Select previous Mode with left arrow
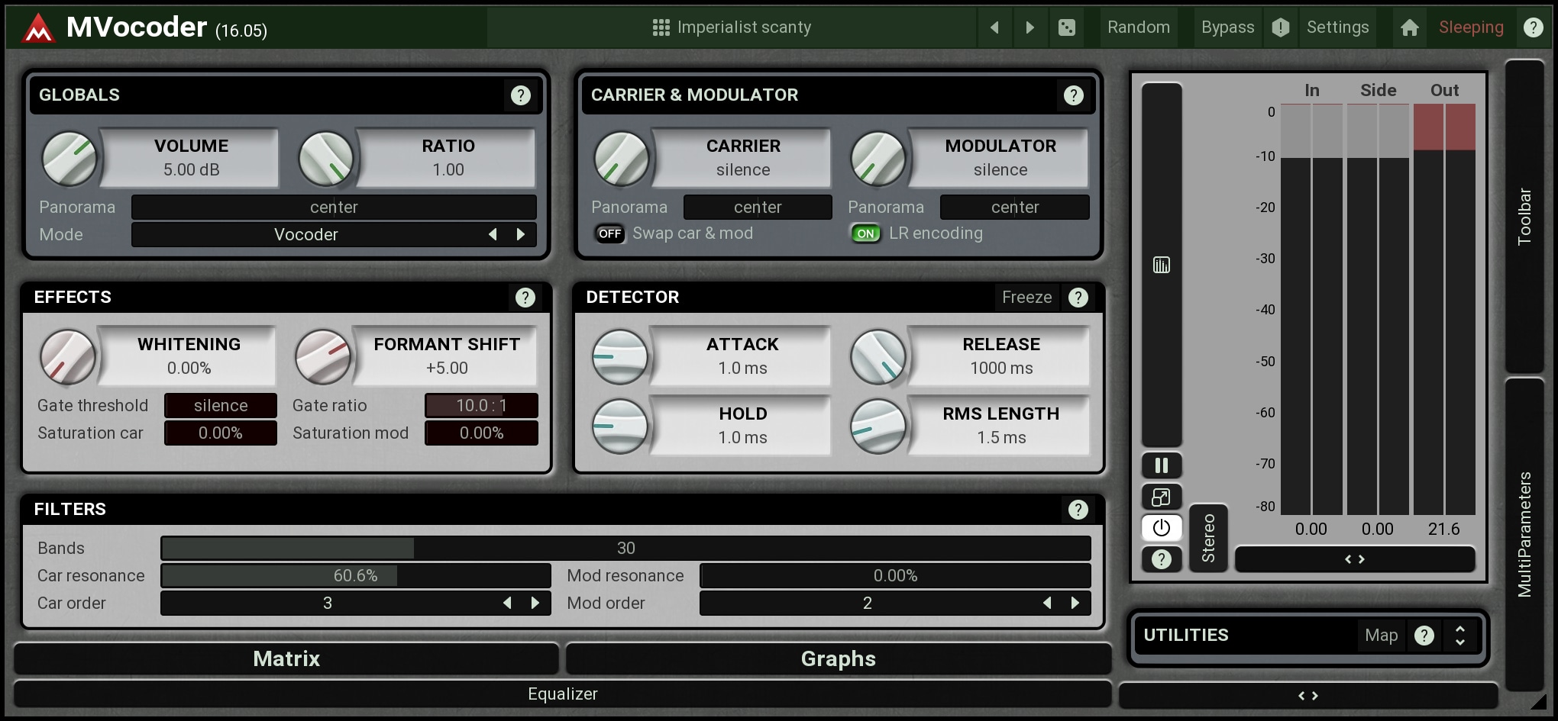This screenshot has width=1558, height=721. point(493,234)
